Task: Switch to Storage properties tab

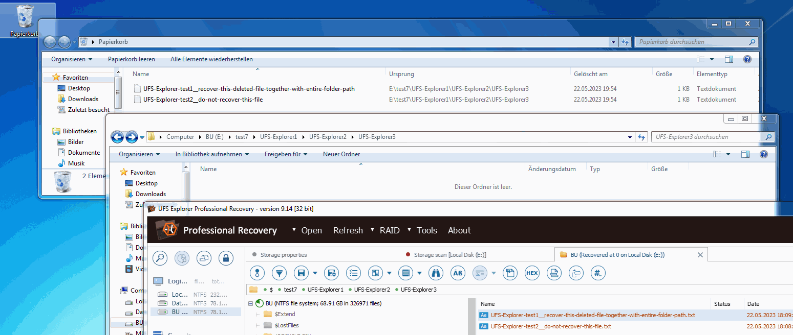Action: click(283, 255)
